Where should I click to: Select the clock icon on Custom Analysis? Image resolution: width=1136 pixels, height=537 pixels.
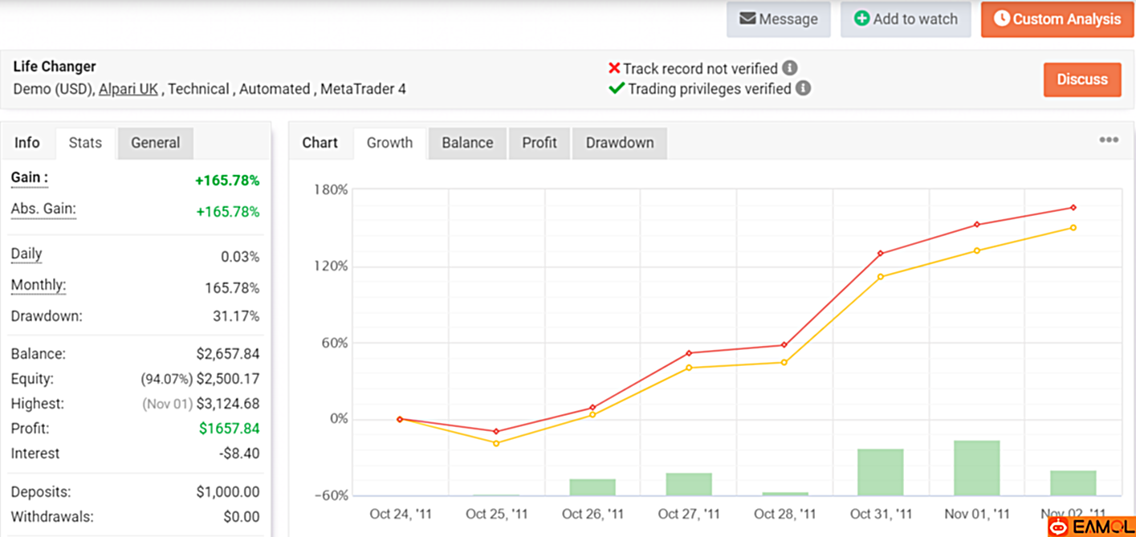(1000, 19)
